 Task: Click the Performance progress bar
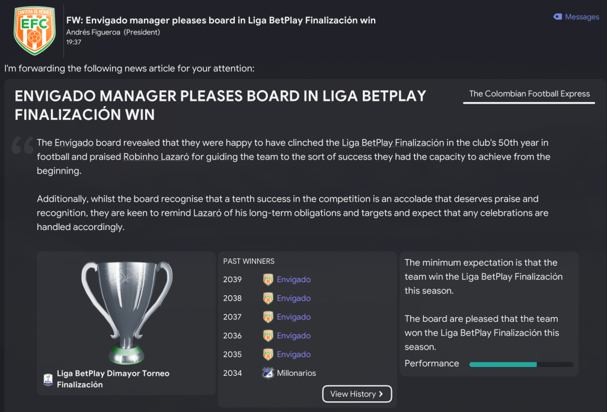click(x=521, y=364)
